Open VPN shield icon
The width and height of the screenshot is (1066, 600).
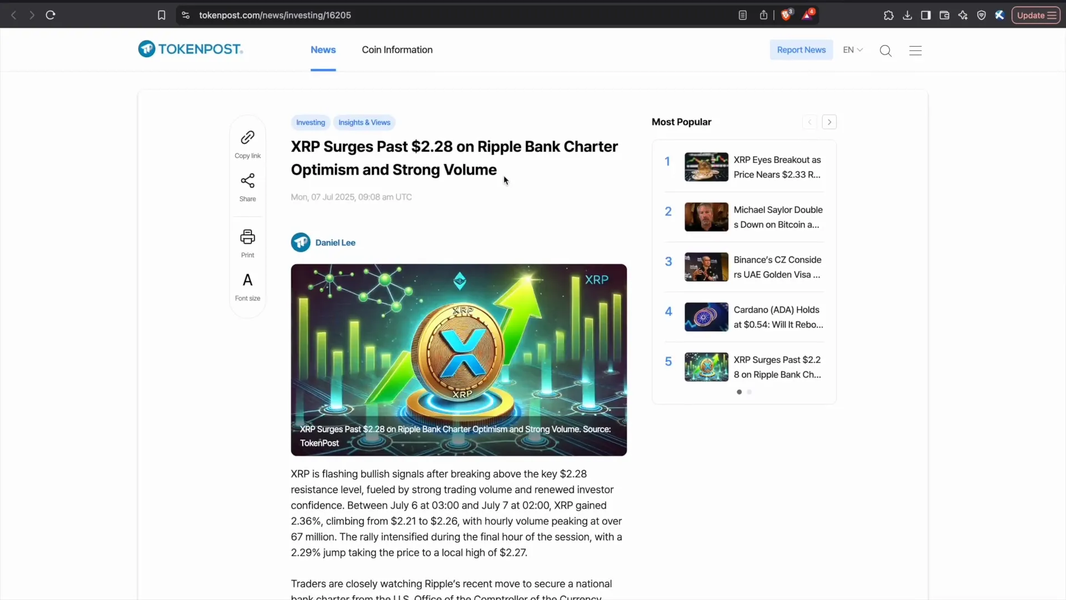pyautogui.click(x=982, y=15)
